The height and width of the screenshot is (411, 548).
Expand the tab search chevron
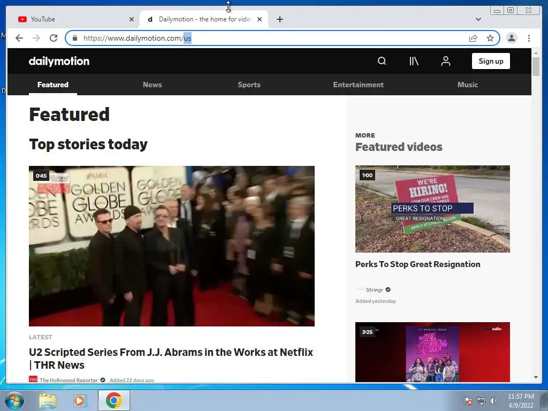tap(478, 19)
